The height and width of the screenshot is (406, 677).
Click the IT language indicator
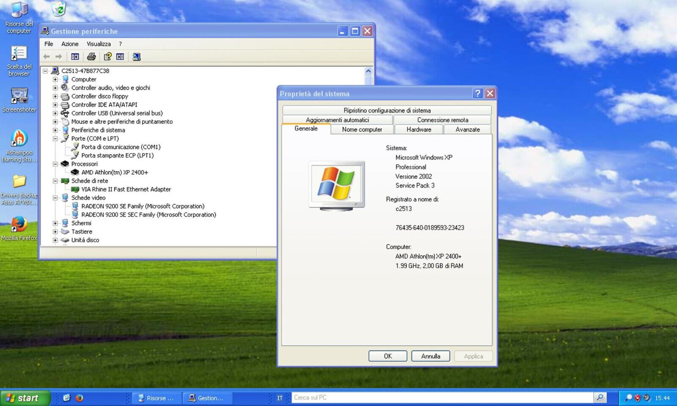280,398
